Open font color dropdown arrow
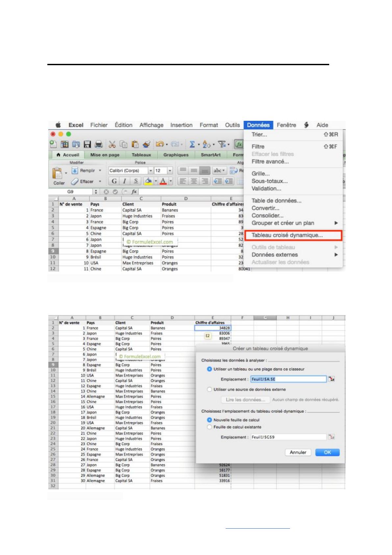This screenshot has height=555, width=392. coord(171,181)
